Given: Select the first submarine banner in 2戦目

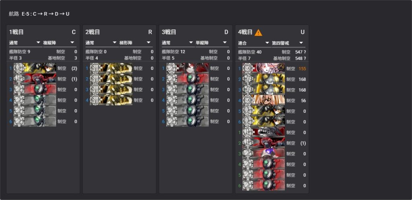Looking at the screenshot, I should [111, 68].
